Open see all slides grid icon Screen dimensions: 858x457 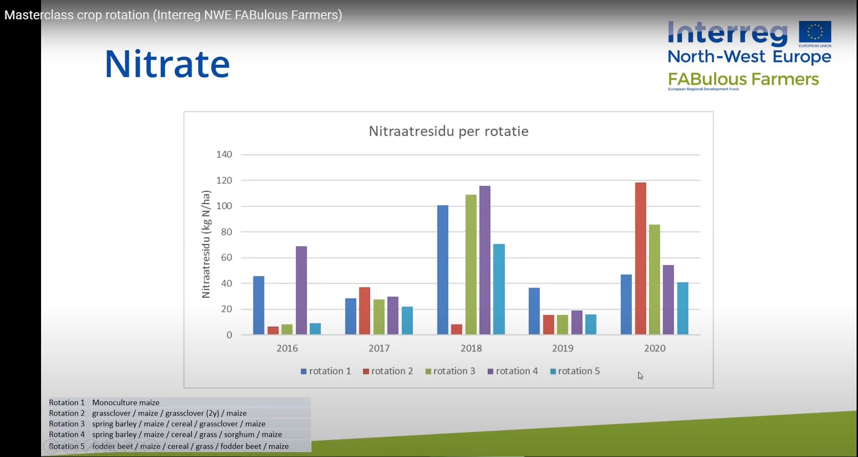[x=111, y=446]
